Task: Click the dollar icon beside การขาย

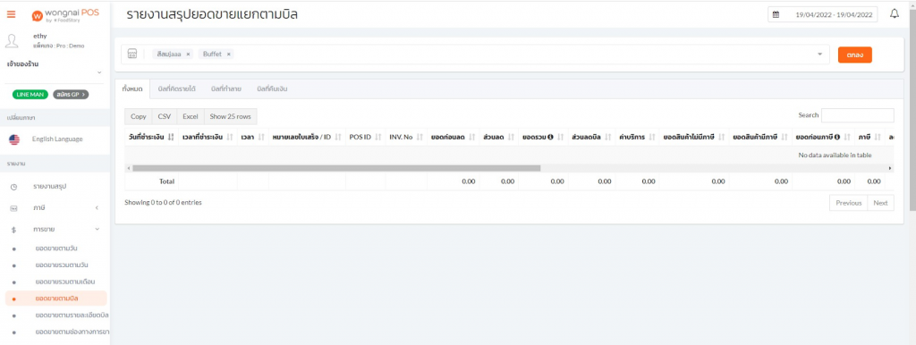Action: pyautogui.click(x=13, y=230)
